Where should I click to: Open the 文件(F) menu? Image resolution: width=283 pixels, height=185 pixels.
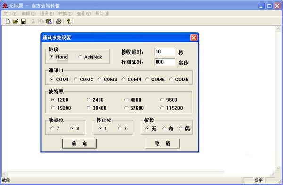10,14
